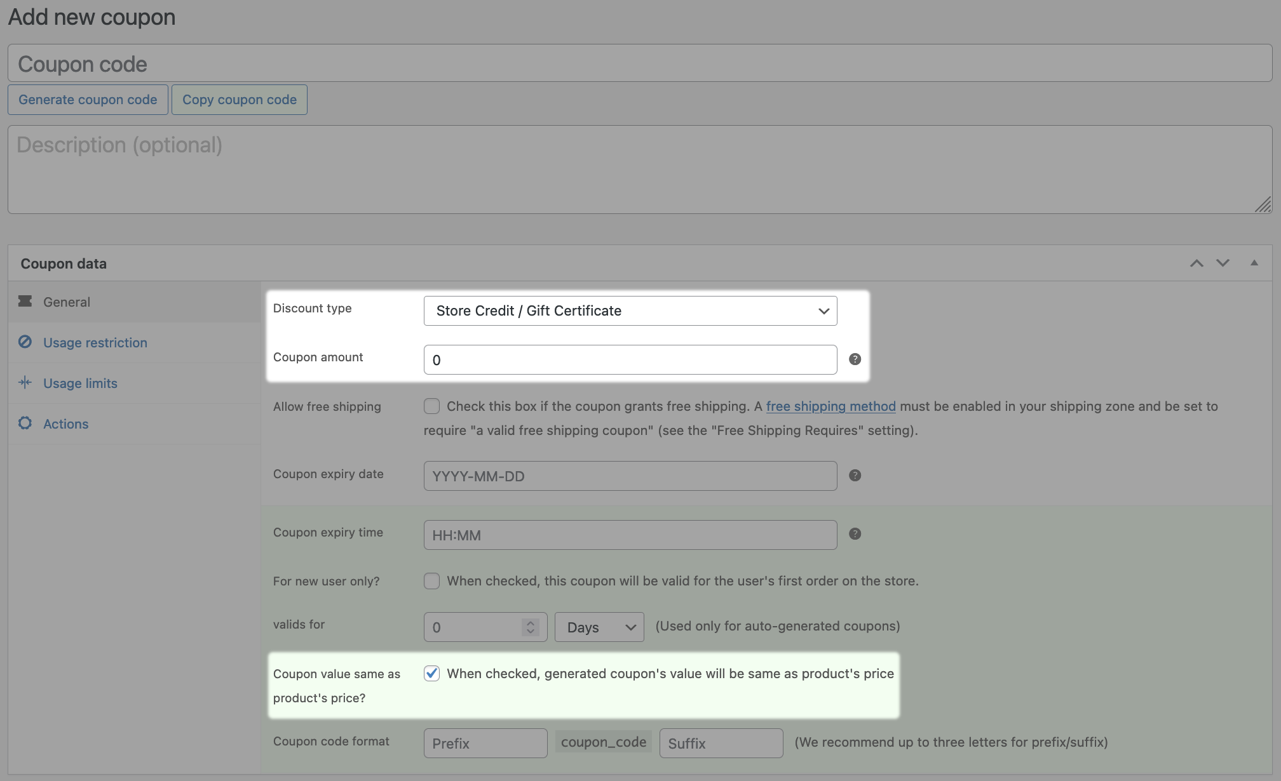Switch to the Usage restriction tab
The height and width of the screenshot is (781, 1281).
click(95, 342)
